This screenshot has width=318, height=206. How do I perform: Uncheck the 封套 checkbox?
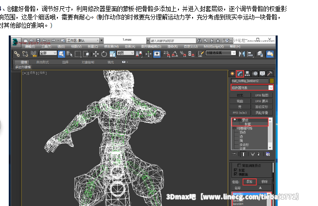[x=235, y=170]
